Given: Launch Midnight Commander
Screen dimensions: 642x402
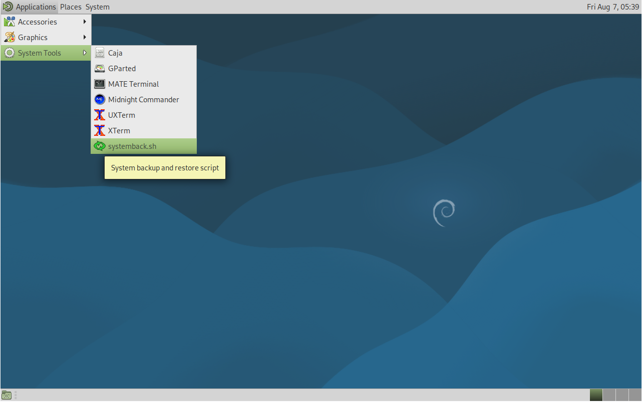Looking at the screenshot, I should click(x=144, y=100).
